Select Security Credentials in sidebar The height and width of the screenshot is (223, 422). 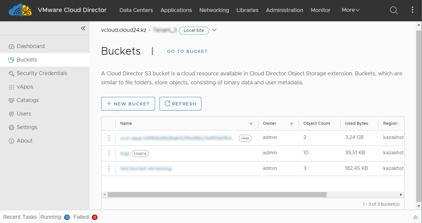tap(42, 73)
